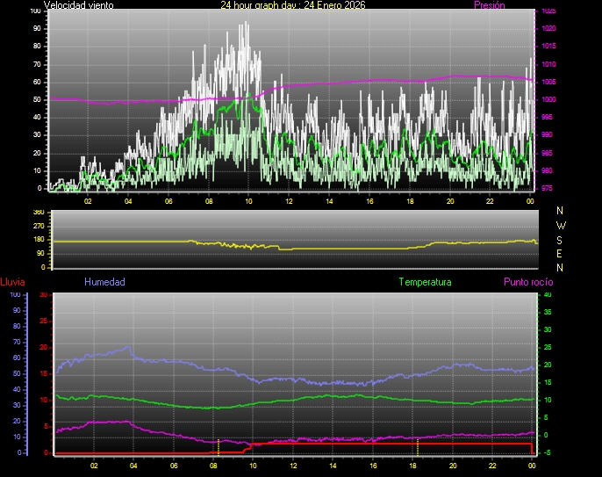This screenshot has width=602, height=477.
Task: Click the red 'Lluvia' legend label
Action: pyautogui.click(x=12, y=283)
